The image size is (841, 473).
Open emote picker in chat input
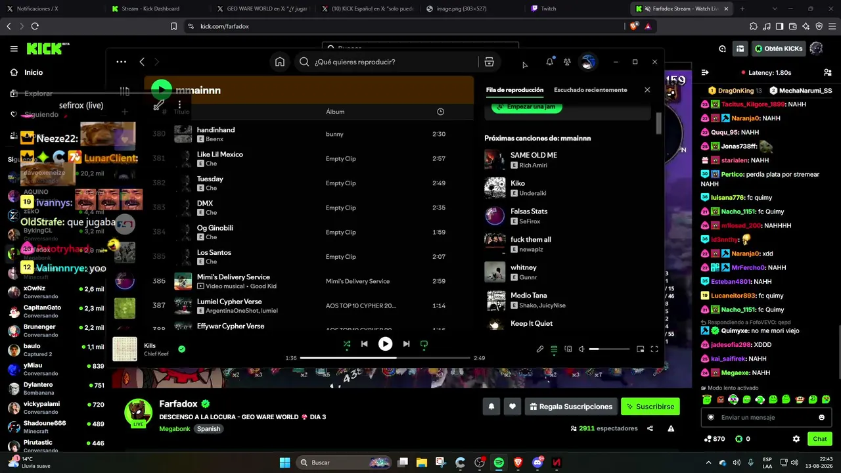pyautogui.click(x=821, y=417)
